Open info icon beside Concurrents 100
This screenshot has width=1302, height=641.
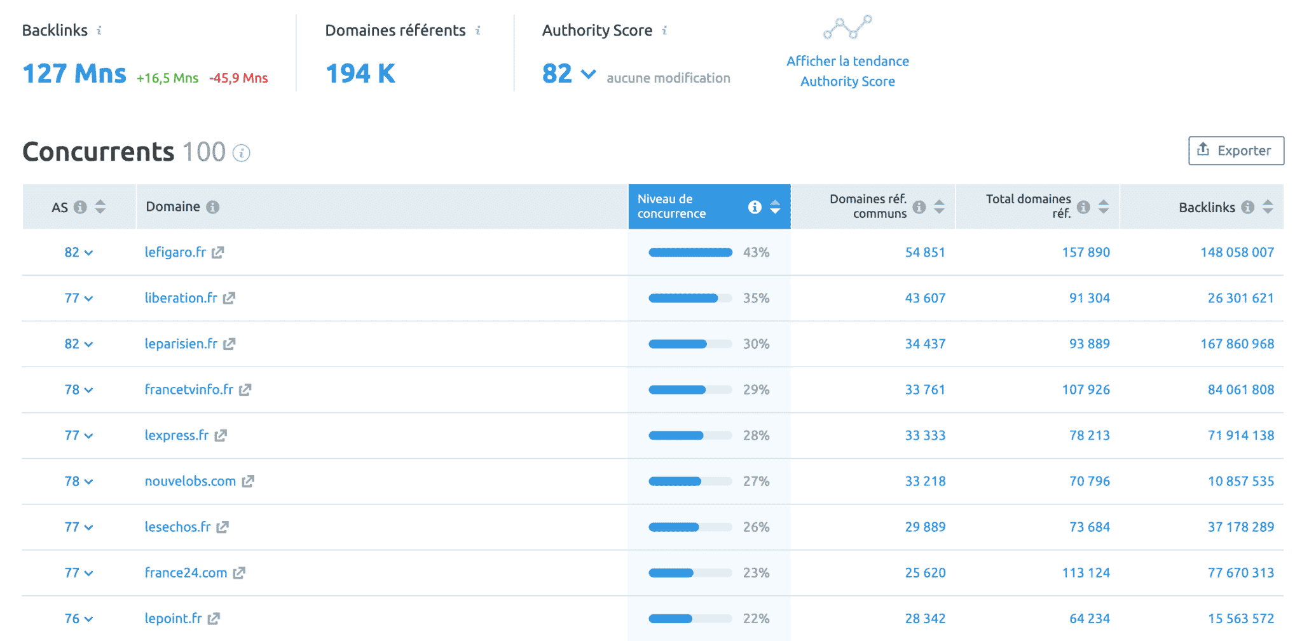pos(242,153)
